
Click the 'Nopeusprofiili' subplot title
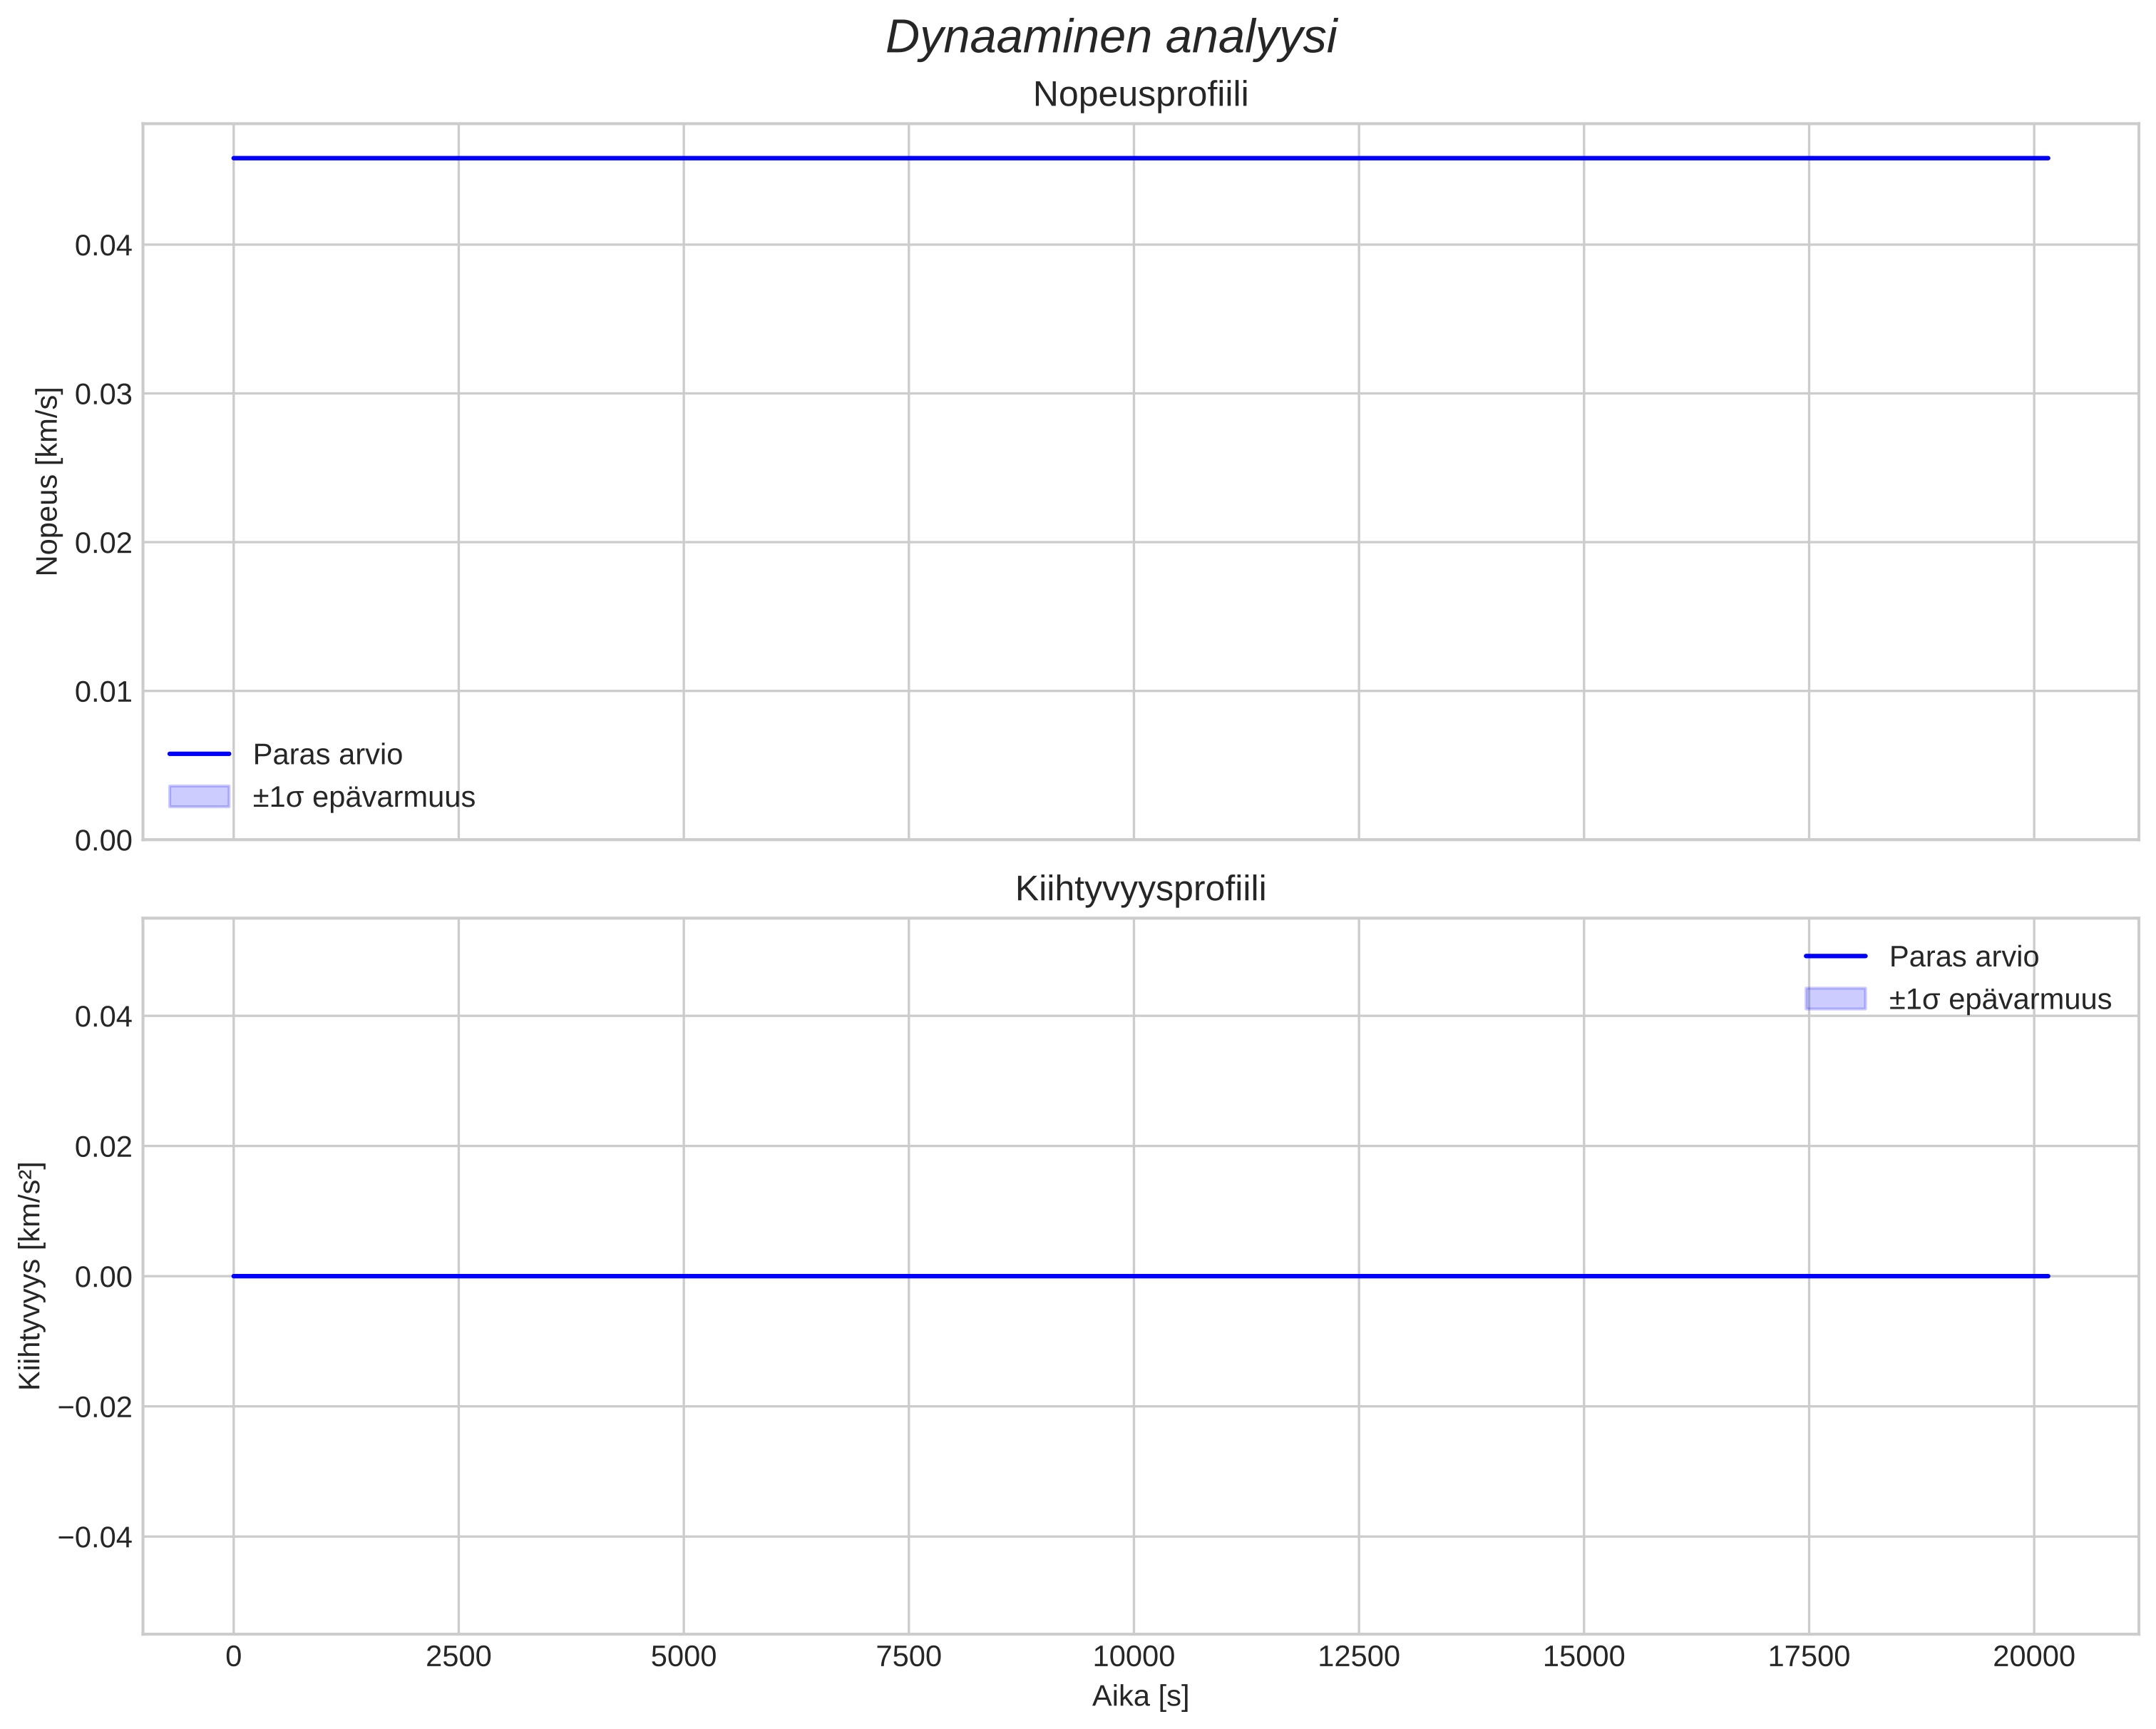pyautogui.click(x=1140, y=95)
